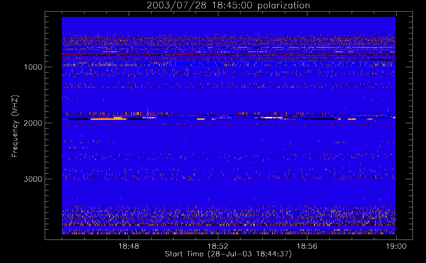Click the plot title "2003/07/28 18:45:00 polarization"
Screen dimensions: 426x263
tap(228, 6)
